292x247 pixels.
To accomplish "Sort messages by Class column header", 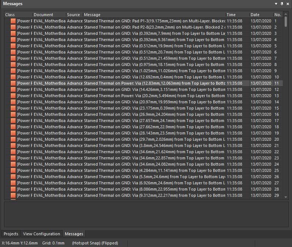I will click(x=18, y=15).
